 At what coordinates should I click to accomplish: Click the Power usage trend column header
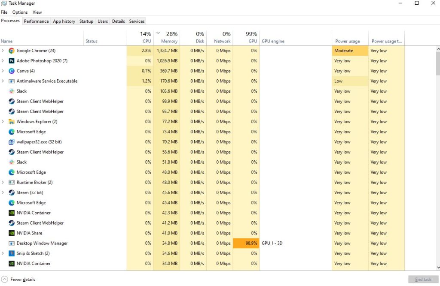(386, 38)
